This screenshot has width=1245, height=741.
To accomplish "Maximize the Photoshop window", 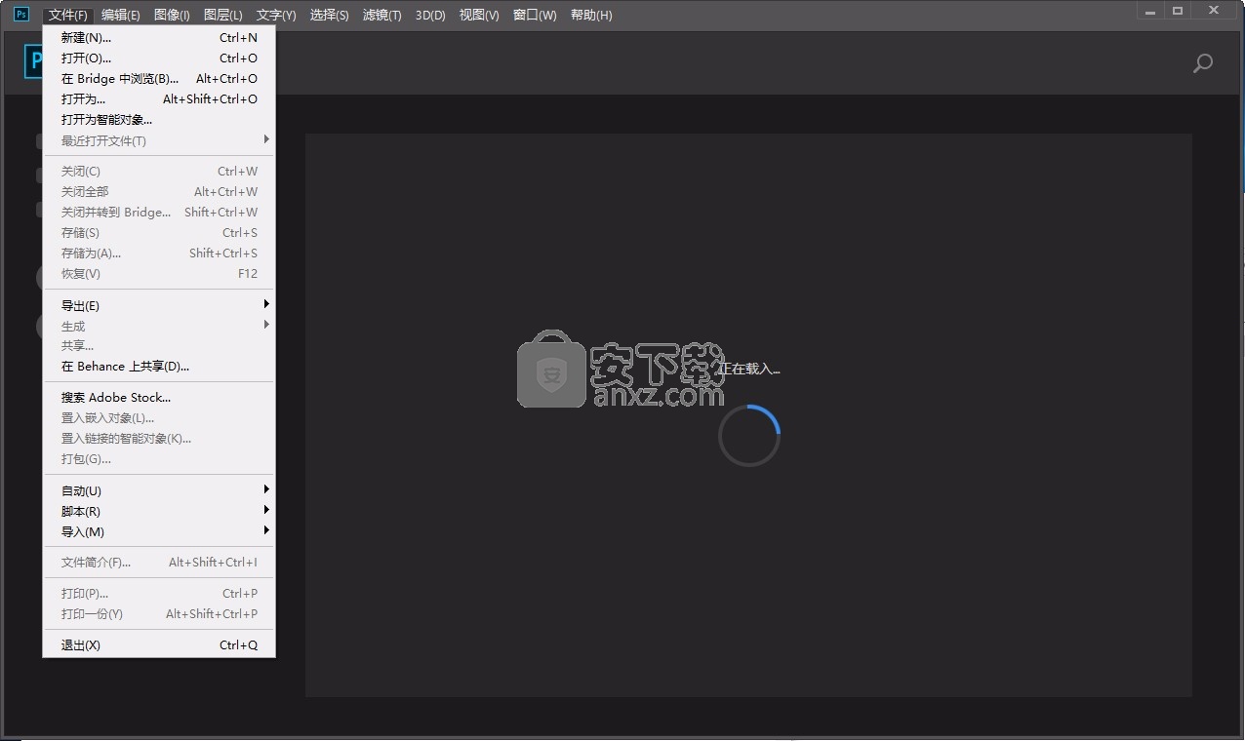I will pos(1178,11).
